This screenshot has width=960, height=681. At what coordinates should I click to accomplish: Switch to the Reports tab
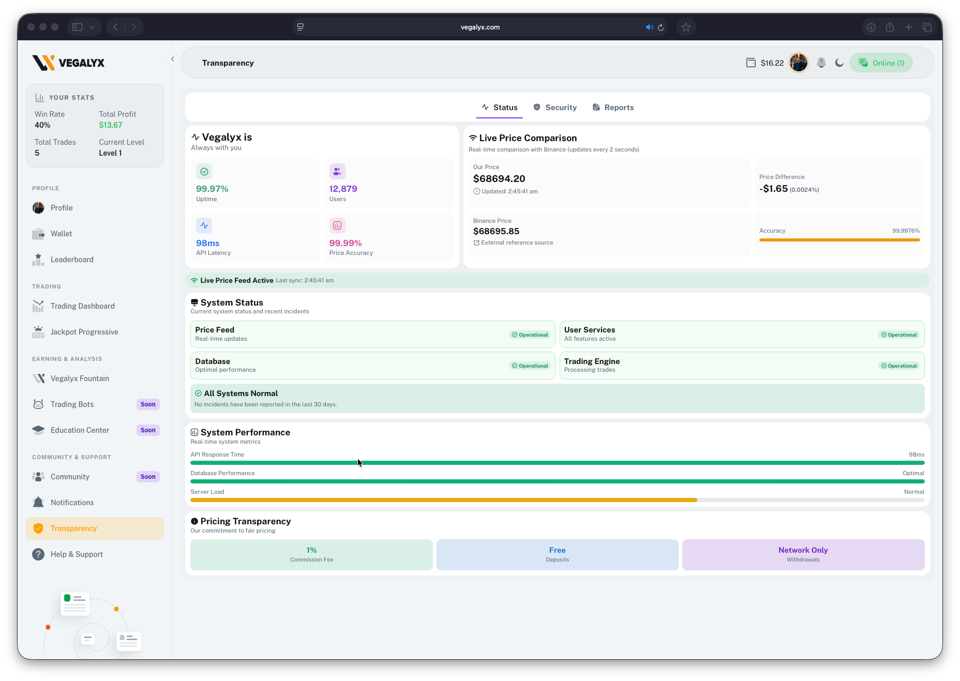613,108
